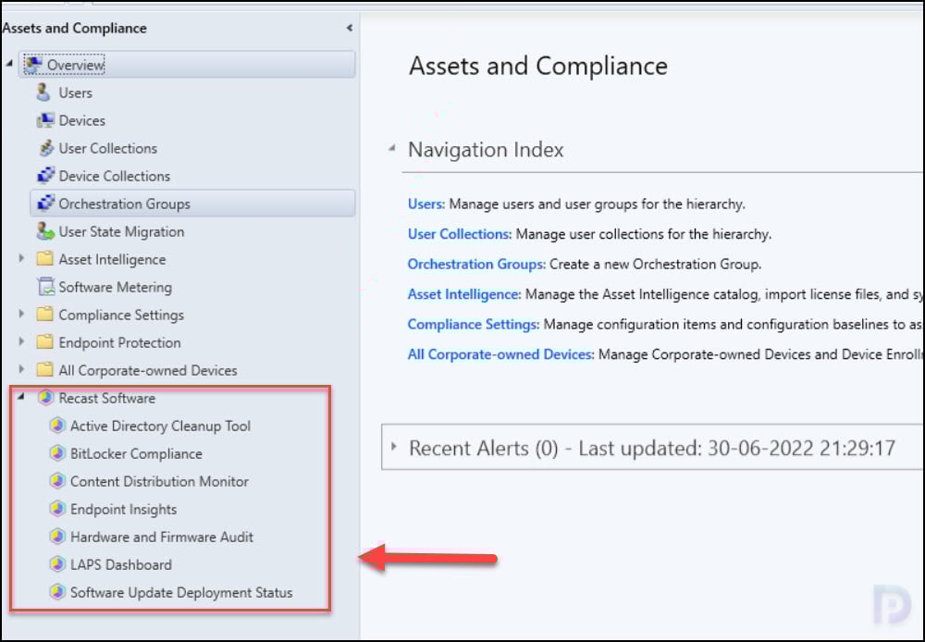Click the Orchestration Groups icon
Screen dimensions: 925x642
coord(45,204)
